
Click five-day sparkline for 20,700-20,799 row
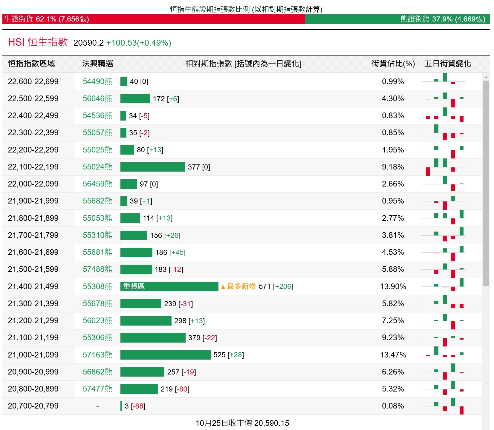coord(443,406)
